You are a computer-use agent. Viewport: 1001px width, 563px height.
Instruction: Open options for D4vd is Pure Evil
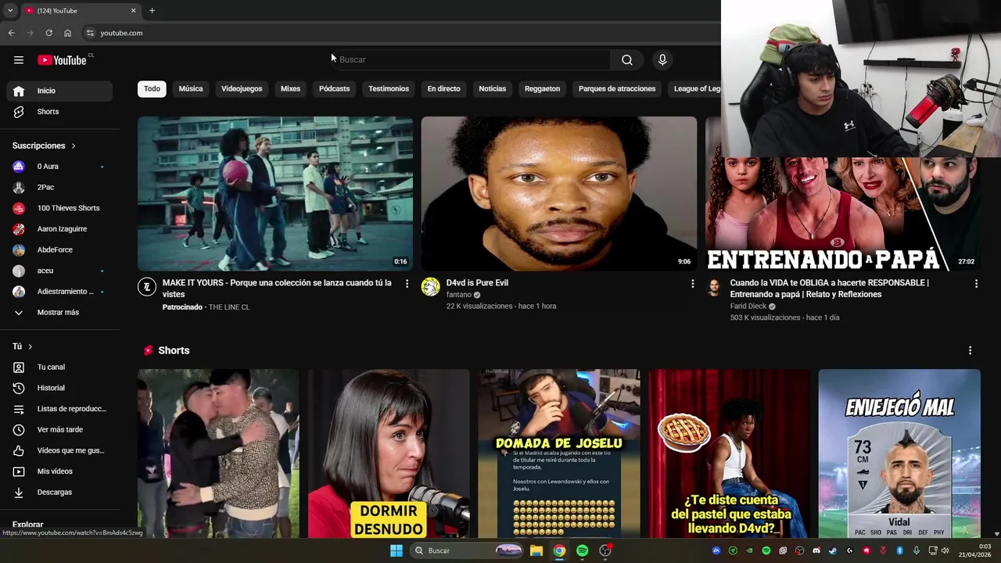(692, 283)
